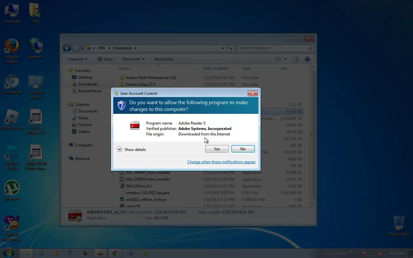Click the Excel icon in the taskbar
Screen dimensions: 413x258
tap(145, 253)
